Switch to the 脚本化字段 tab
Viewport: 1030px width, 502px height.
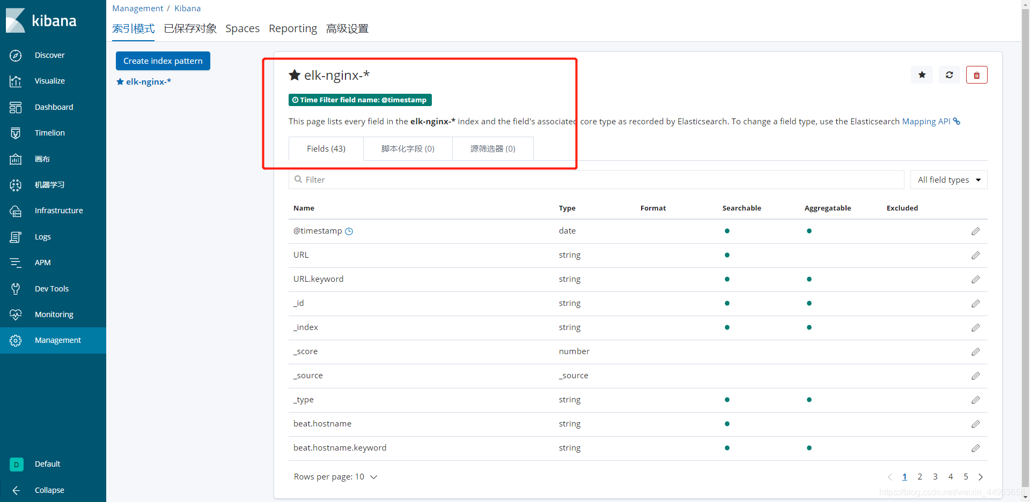tap(408, 149)
